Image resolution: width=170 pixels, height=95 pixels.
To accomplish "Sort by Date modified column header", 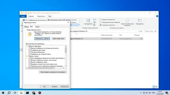I will (x=107, y=35).
